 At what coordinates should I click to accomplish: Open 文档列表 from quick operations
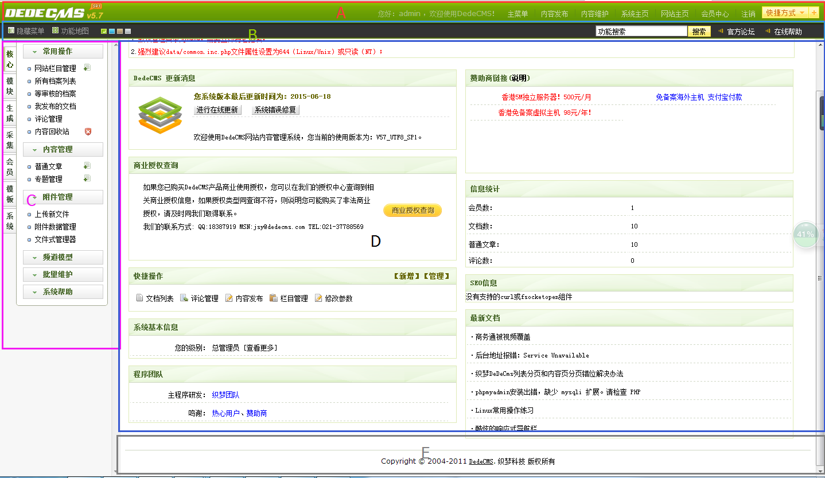click(x=139, y=297)
